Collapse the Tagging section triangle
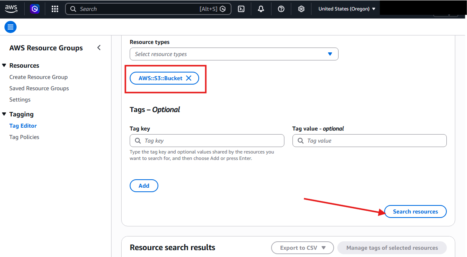Image resolution: width=467 pixels, height=257 pixels. (x=4, y=114)
